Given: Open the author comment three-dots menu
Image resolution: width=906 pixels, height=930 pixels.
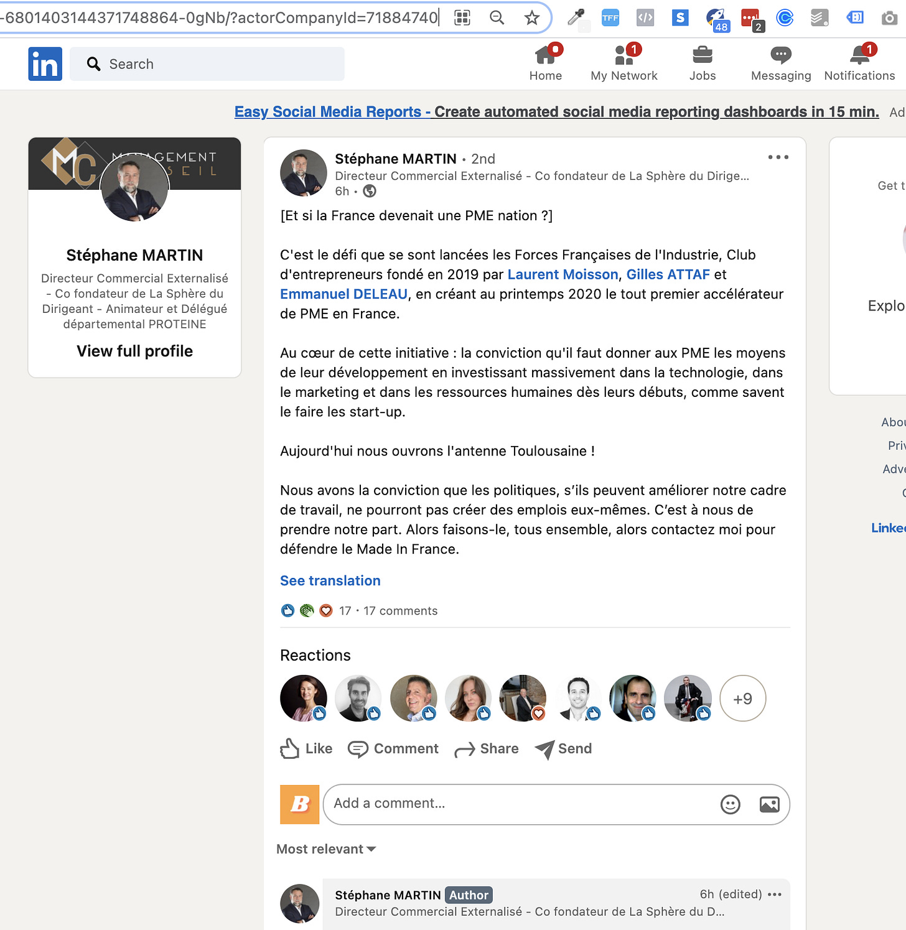Looking at the screenshot, I should 775,895.
